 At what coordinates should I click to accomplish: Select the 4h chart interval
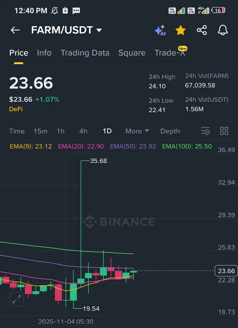(x=83, y=131)
